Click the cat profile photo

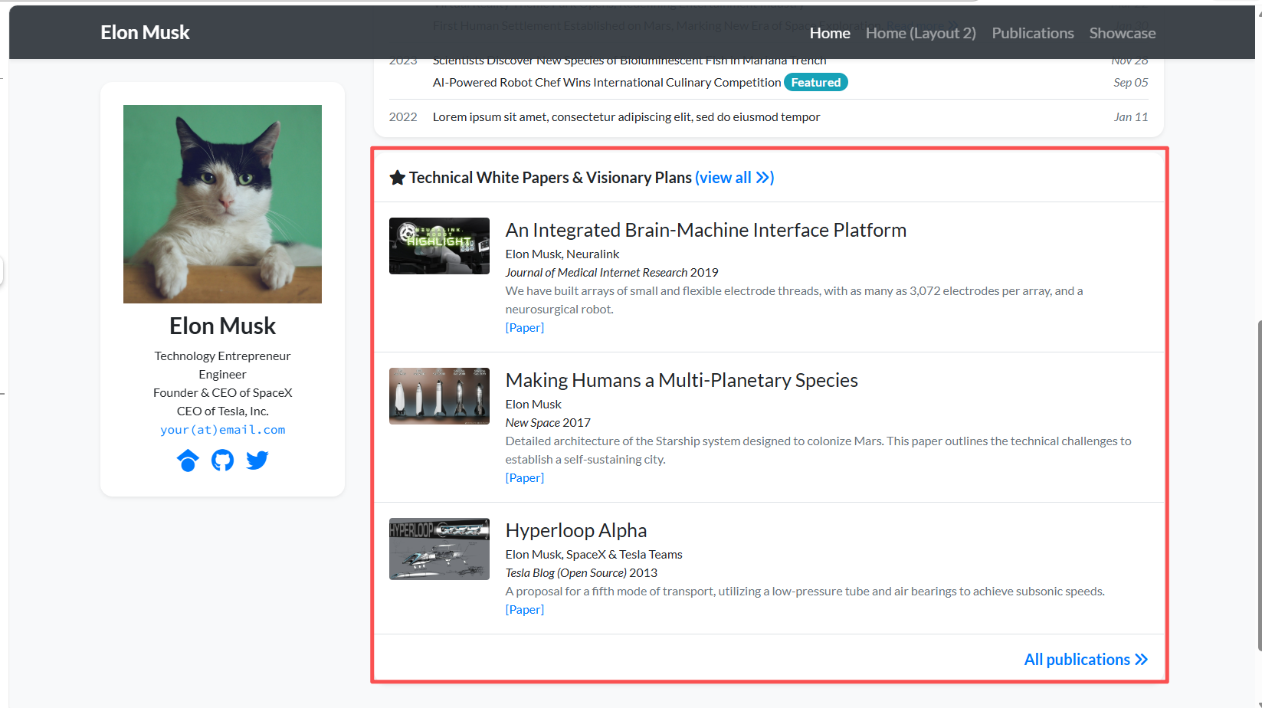pyautogui.click(x=222, y=204)
